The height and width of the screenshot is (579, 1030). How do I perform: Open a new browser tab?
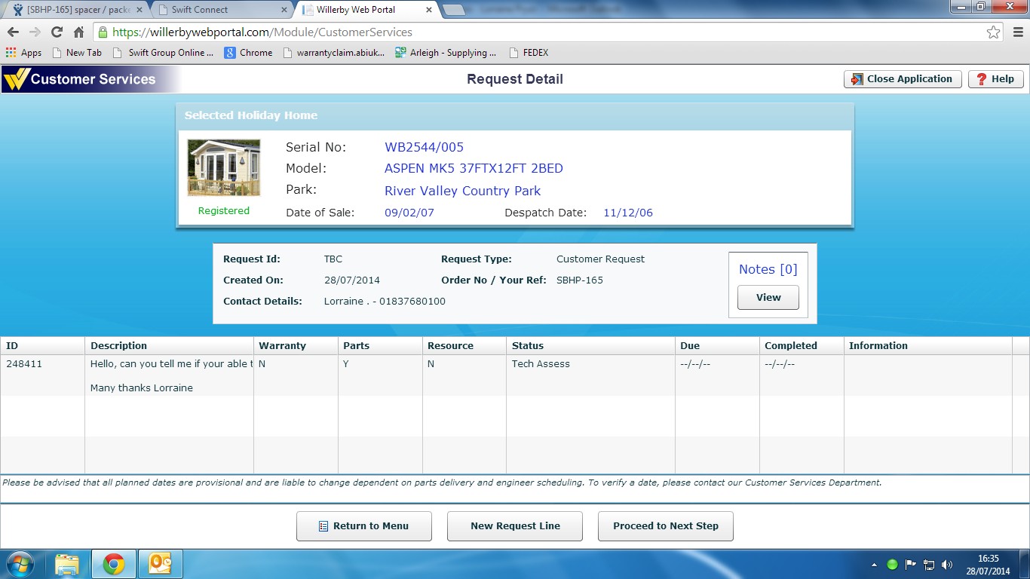pyautogui.click(x=454, y=10)
